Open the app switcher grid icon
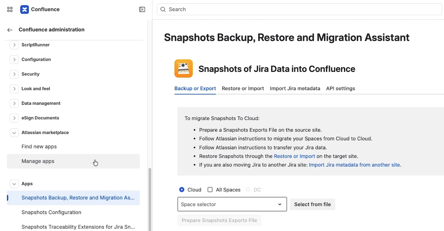Viewport: 444px width, 231px height. (10, 9)
